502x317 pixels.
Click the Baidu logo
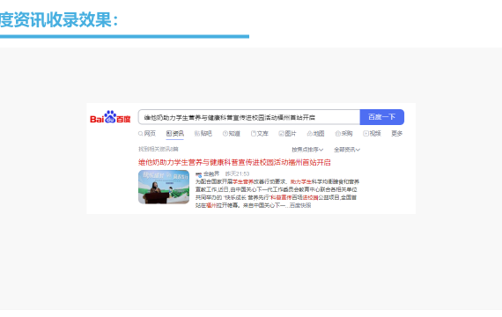110,117
